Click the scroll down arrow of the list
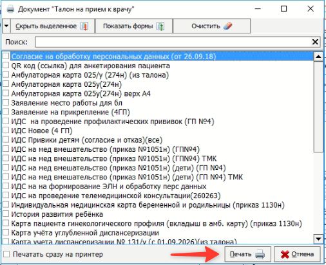The image size is (326, 265). click(x=318, y=239)
